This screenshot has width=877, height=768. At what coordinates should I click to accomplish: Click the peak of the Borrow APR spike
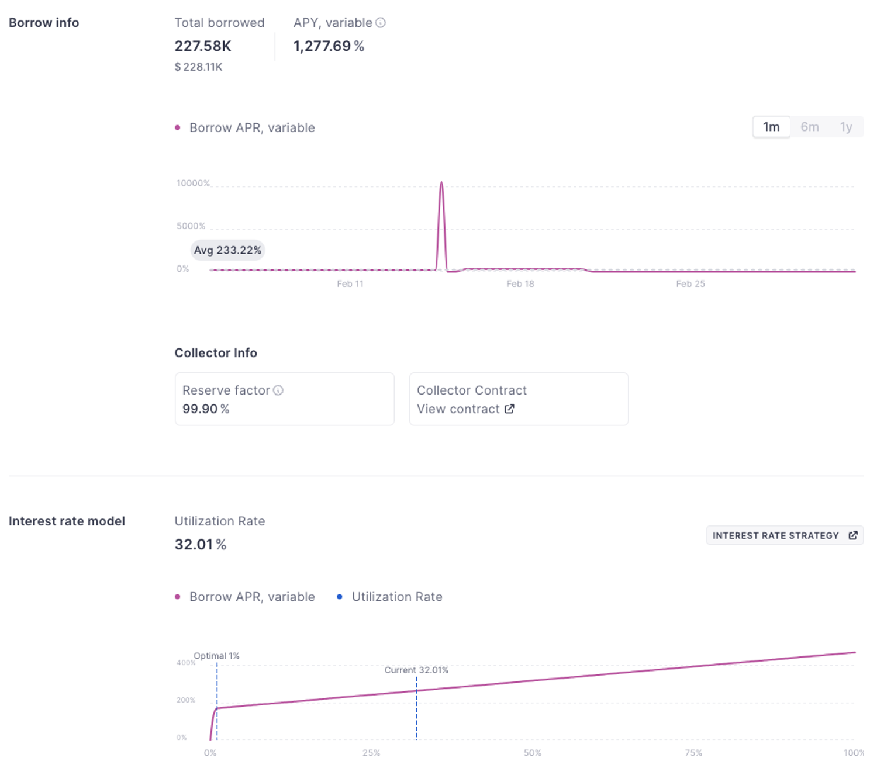441,183
